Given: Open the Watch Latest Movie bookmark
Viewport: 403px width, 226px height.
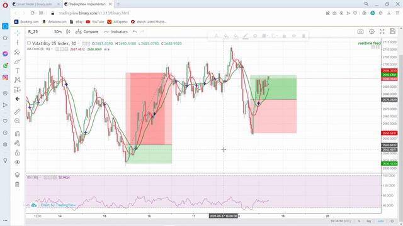Looking at the screenshot, I should (149, 22).
